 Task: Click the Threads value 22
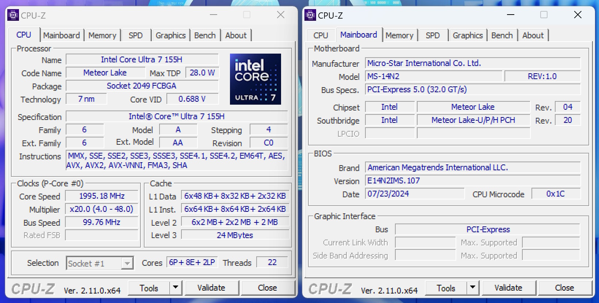coord(272,262)
